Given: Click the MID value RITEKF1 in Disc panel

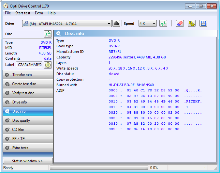Looking at the screenshot, I should [45, 48].
